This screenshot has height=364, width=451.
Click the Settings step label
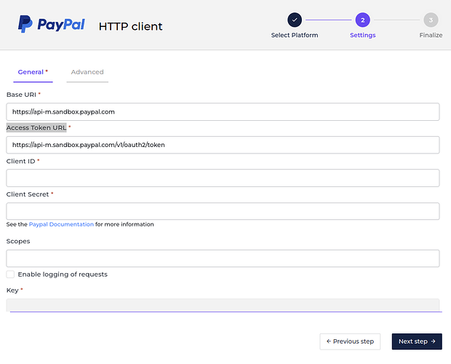pos(363,35)
